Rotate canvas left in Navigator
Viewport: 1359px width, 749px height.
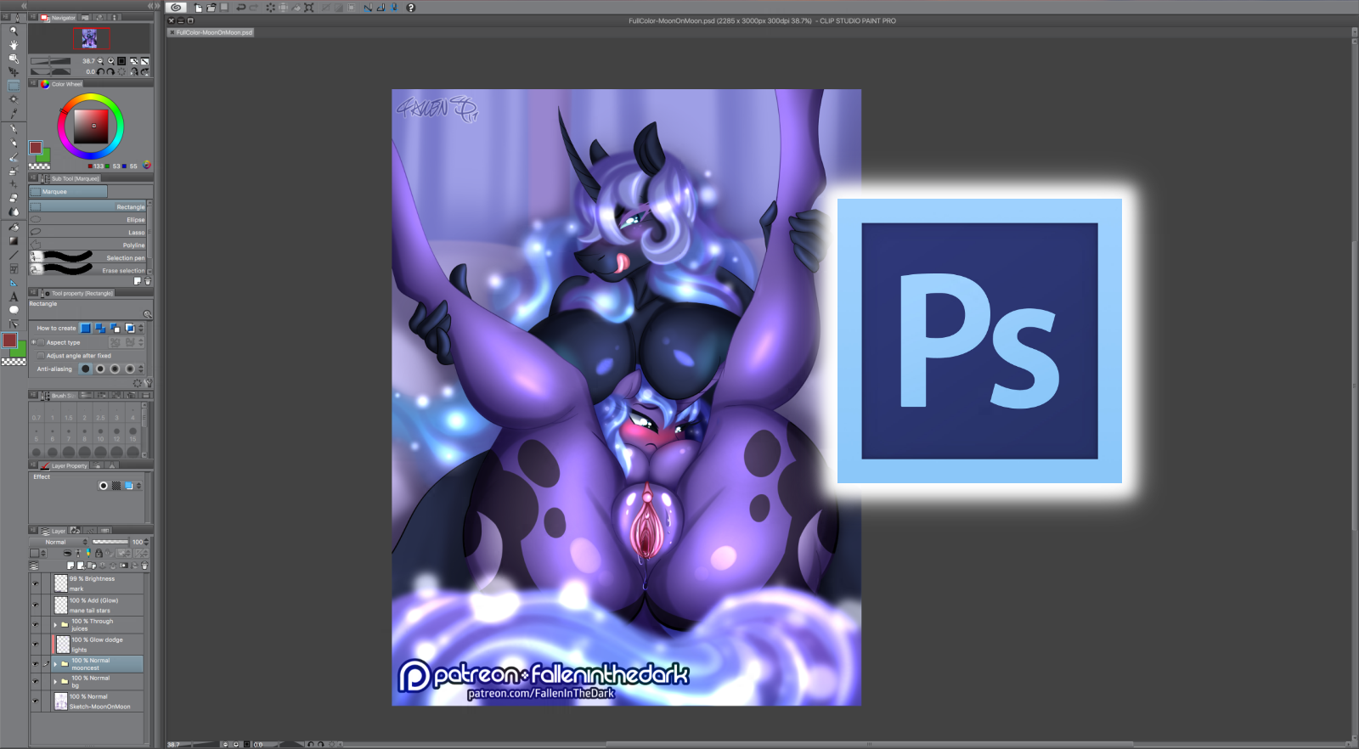[x=100, y=71]
